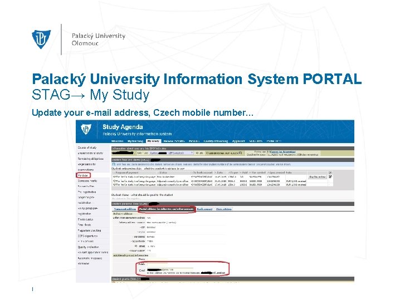Click the Status column header
This screenshot has height=300, width=395.
pyautogui.click(x=163, y=173)
